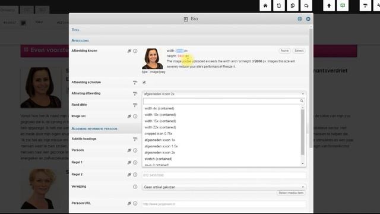380x214 pixels.
Task: Click the pen icon for Regel 2
Action: click(129, 175)
